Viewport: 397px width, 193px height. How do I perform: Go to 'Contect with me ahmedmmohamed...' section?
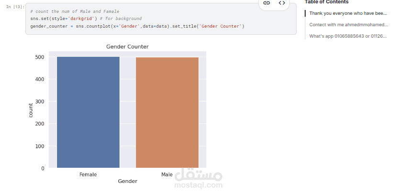(349, 24)
